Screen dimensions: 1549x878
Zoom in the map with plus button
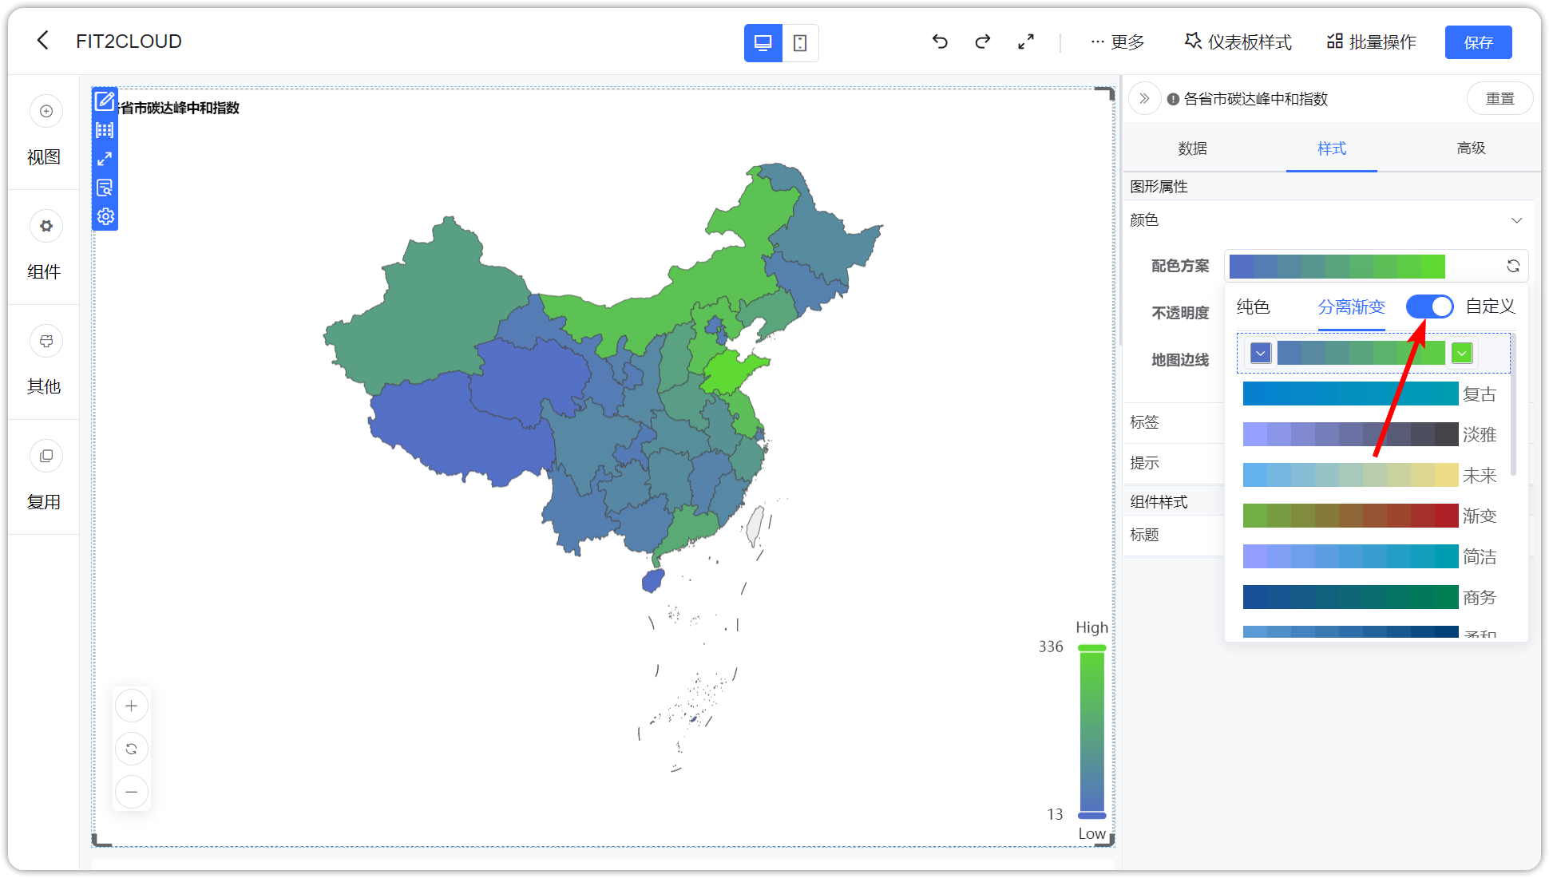point(132,706)
